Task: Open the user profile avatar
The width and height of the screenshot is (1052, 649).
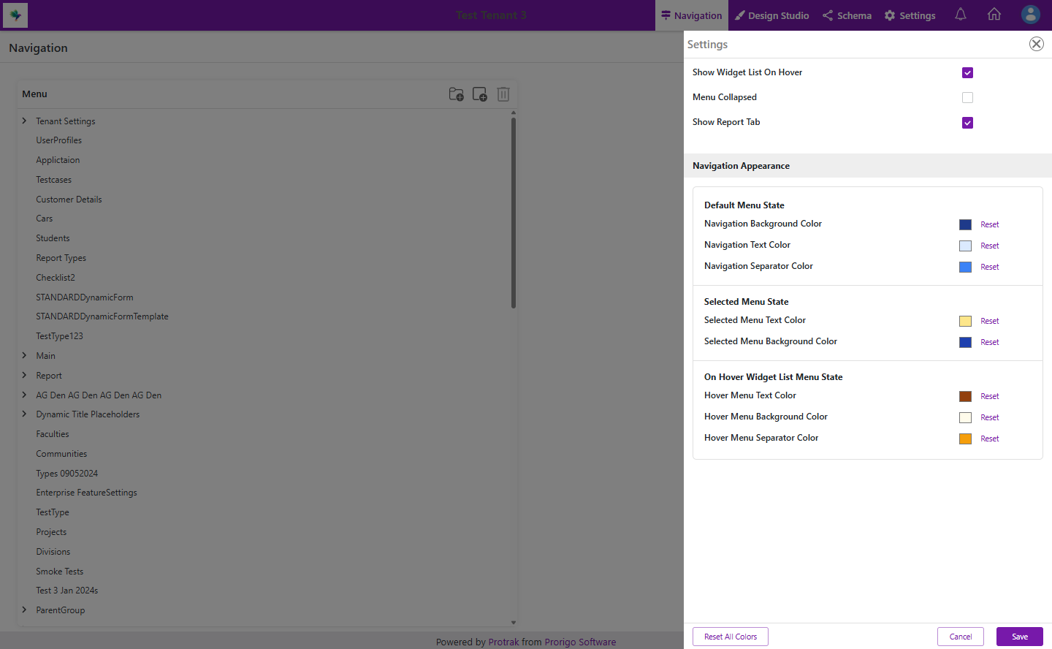Action: tap(1031, 15)
